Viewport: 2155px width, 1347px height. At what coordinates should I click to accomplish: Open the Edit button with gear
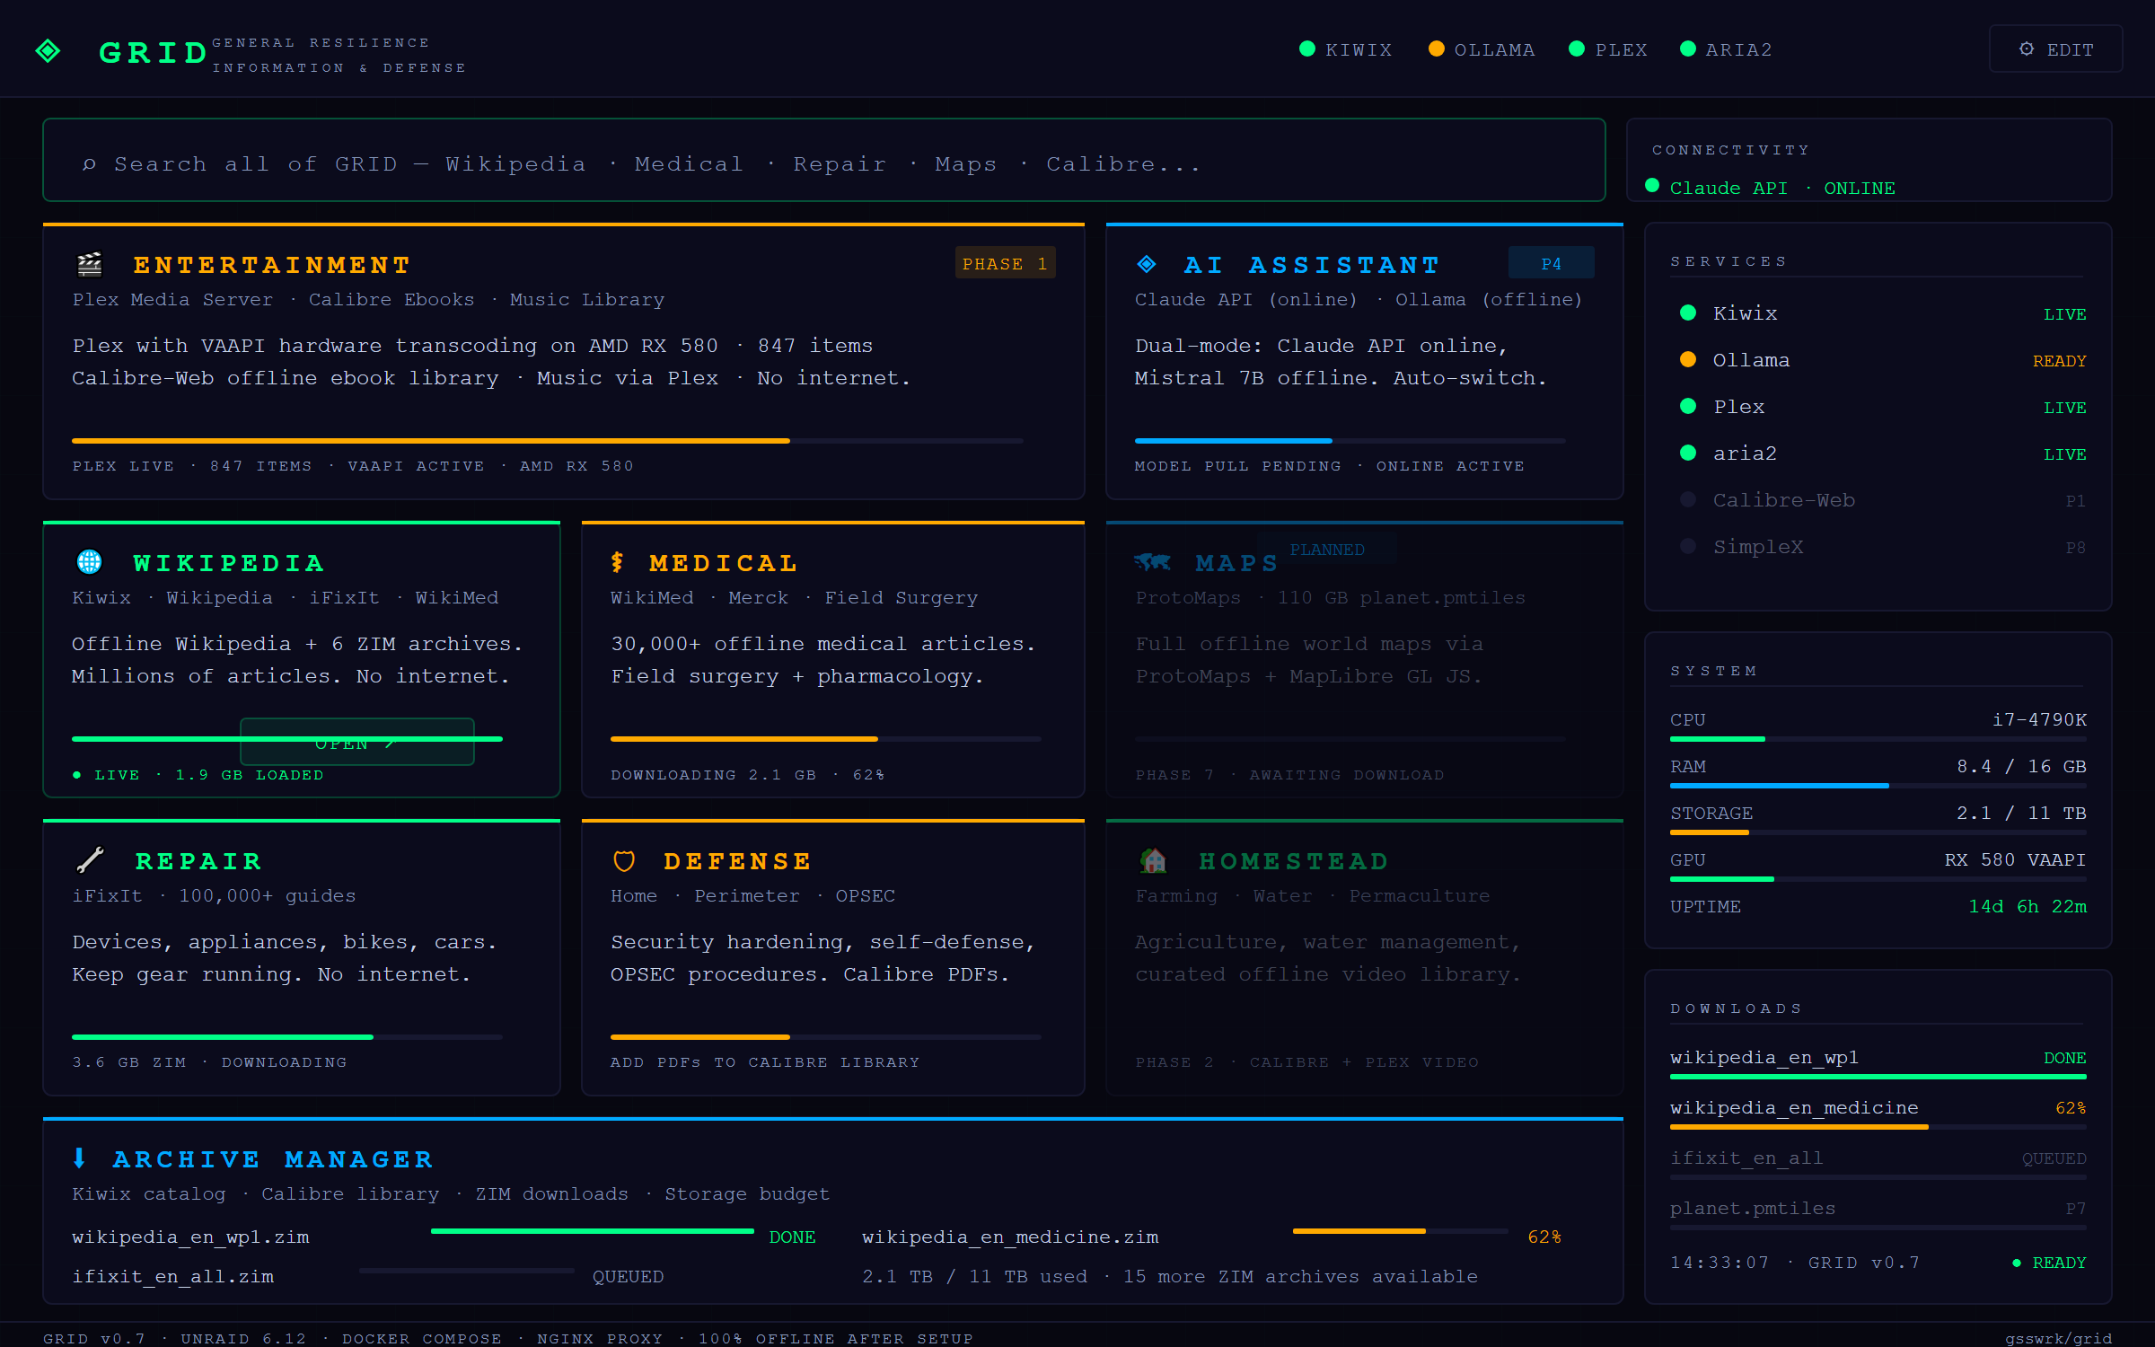coord(2056,49)
